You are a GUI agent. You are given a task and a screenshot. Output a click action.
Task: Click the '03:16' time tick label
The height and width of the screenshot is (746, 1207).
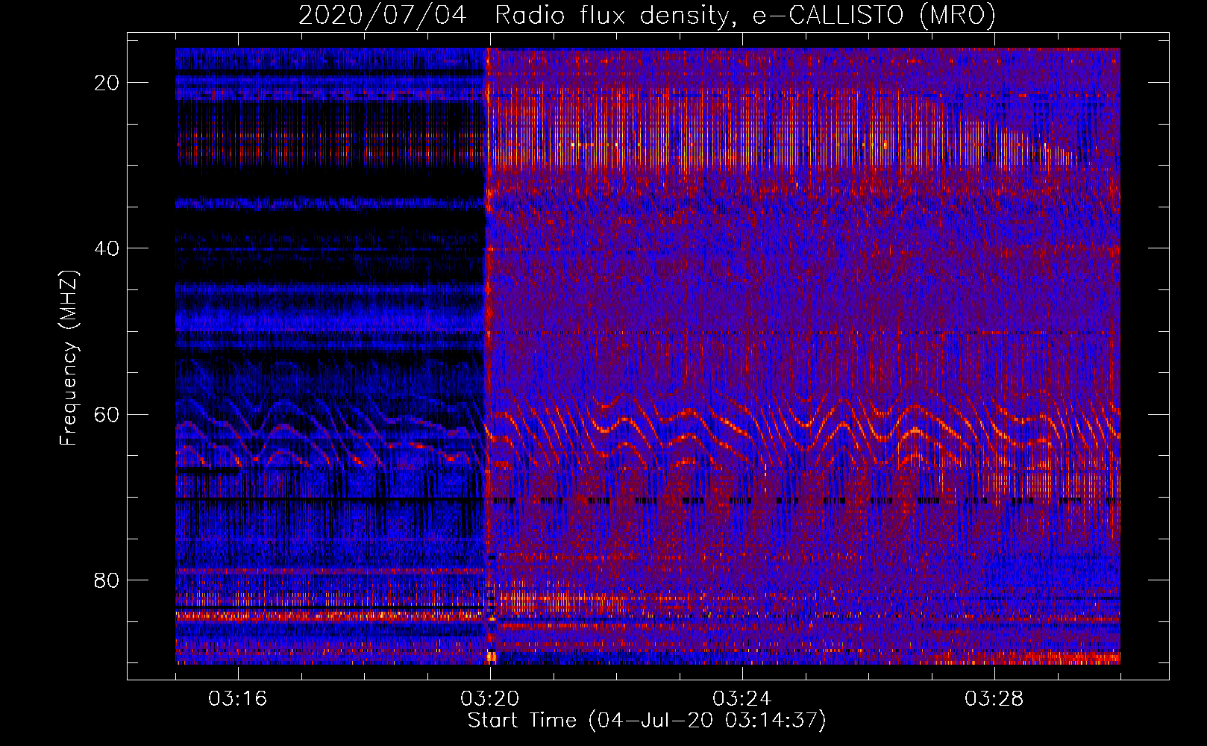tap(237, 699)
